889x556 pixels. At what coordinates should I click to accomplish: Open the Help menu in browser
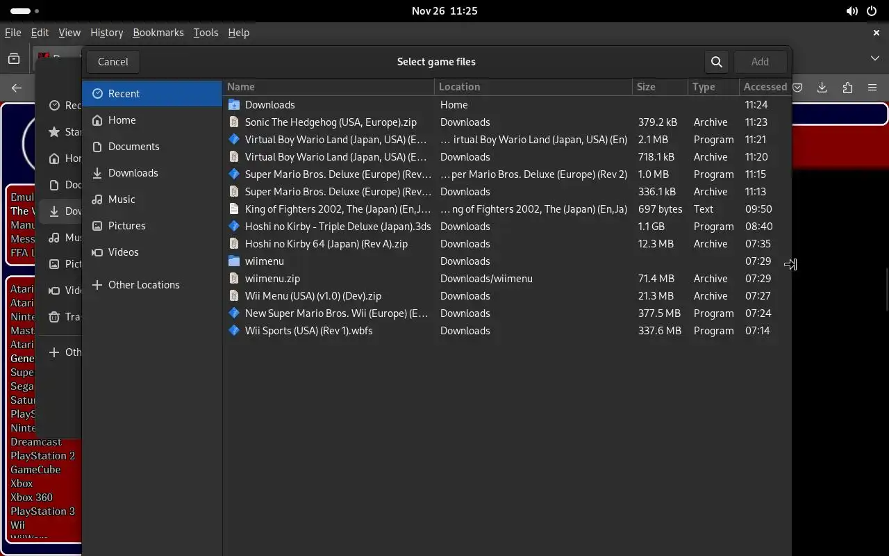[x=238, y=33]
